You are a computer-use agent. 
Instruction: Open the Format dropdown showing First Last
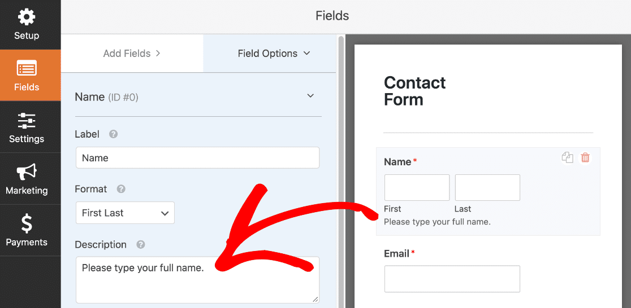[x=125, y=213]
